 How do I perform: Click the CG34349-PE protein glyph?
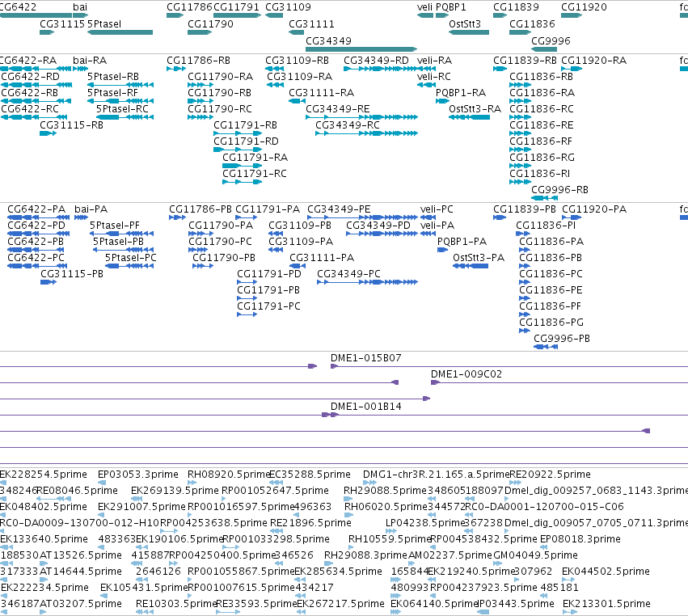pos(362,217)
